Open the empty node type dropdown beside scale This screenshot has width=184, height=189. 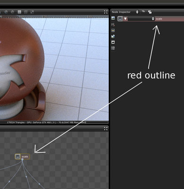141,19
